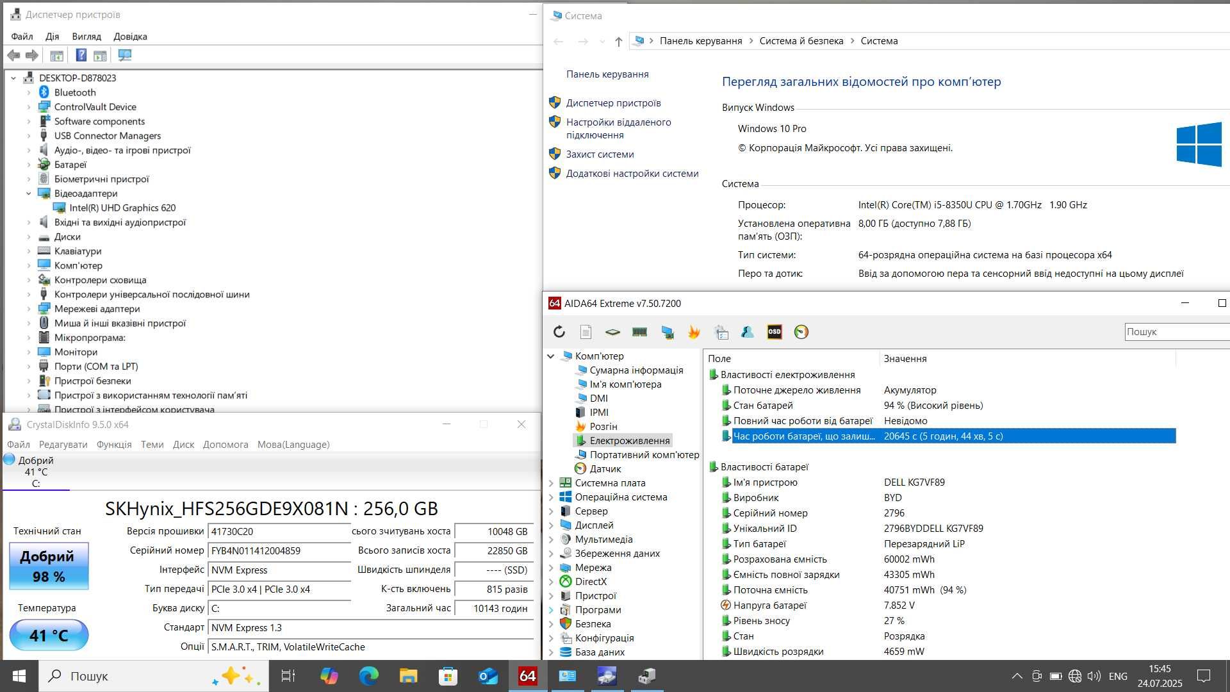Expand the Батареї device category

tap(28, 165)
